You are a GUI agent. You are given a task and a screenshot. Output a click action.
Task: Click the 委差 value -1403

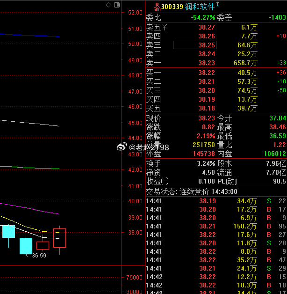pos(277,17)
